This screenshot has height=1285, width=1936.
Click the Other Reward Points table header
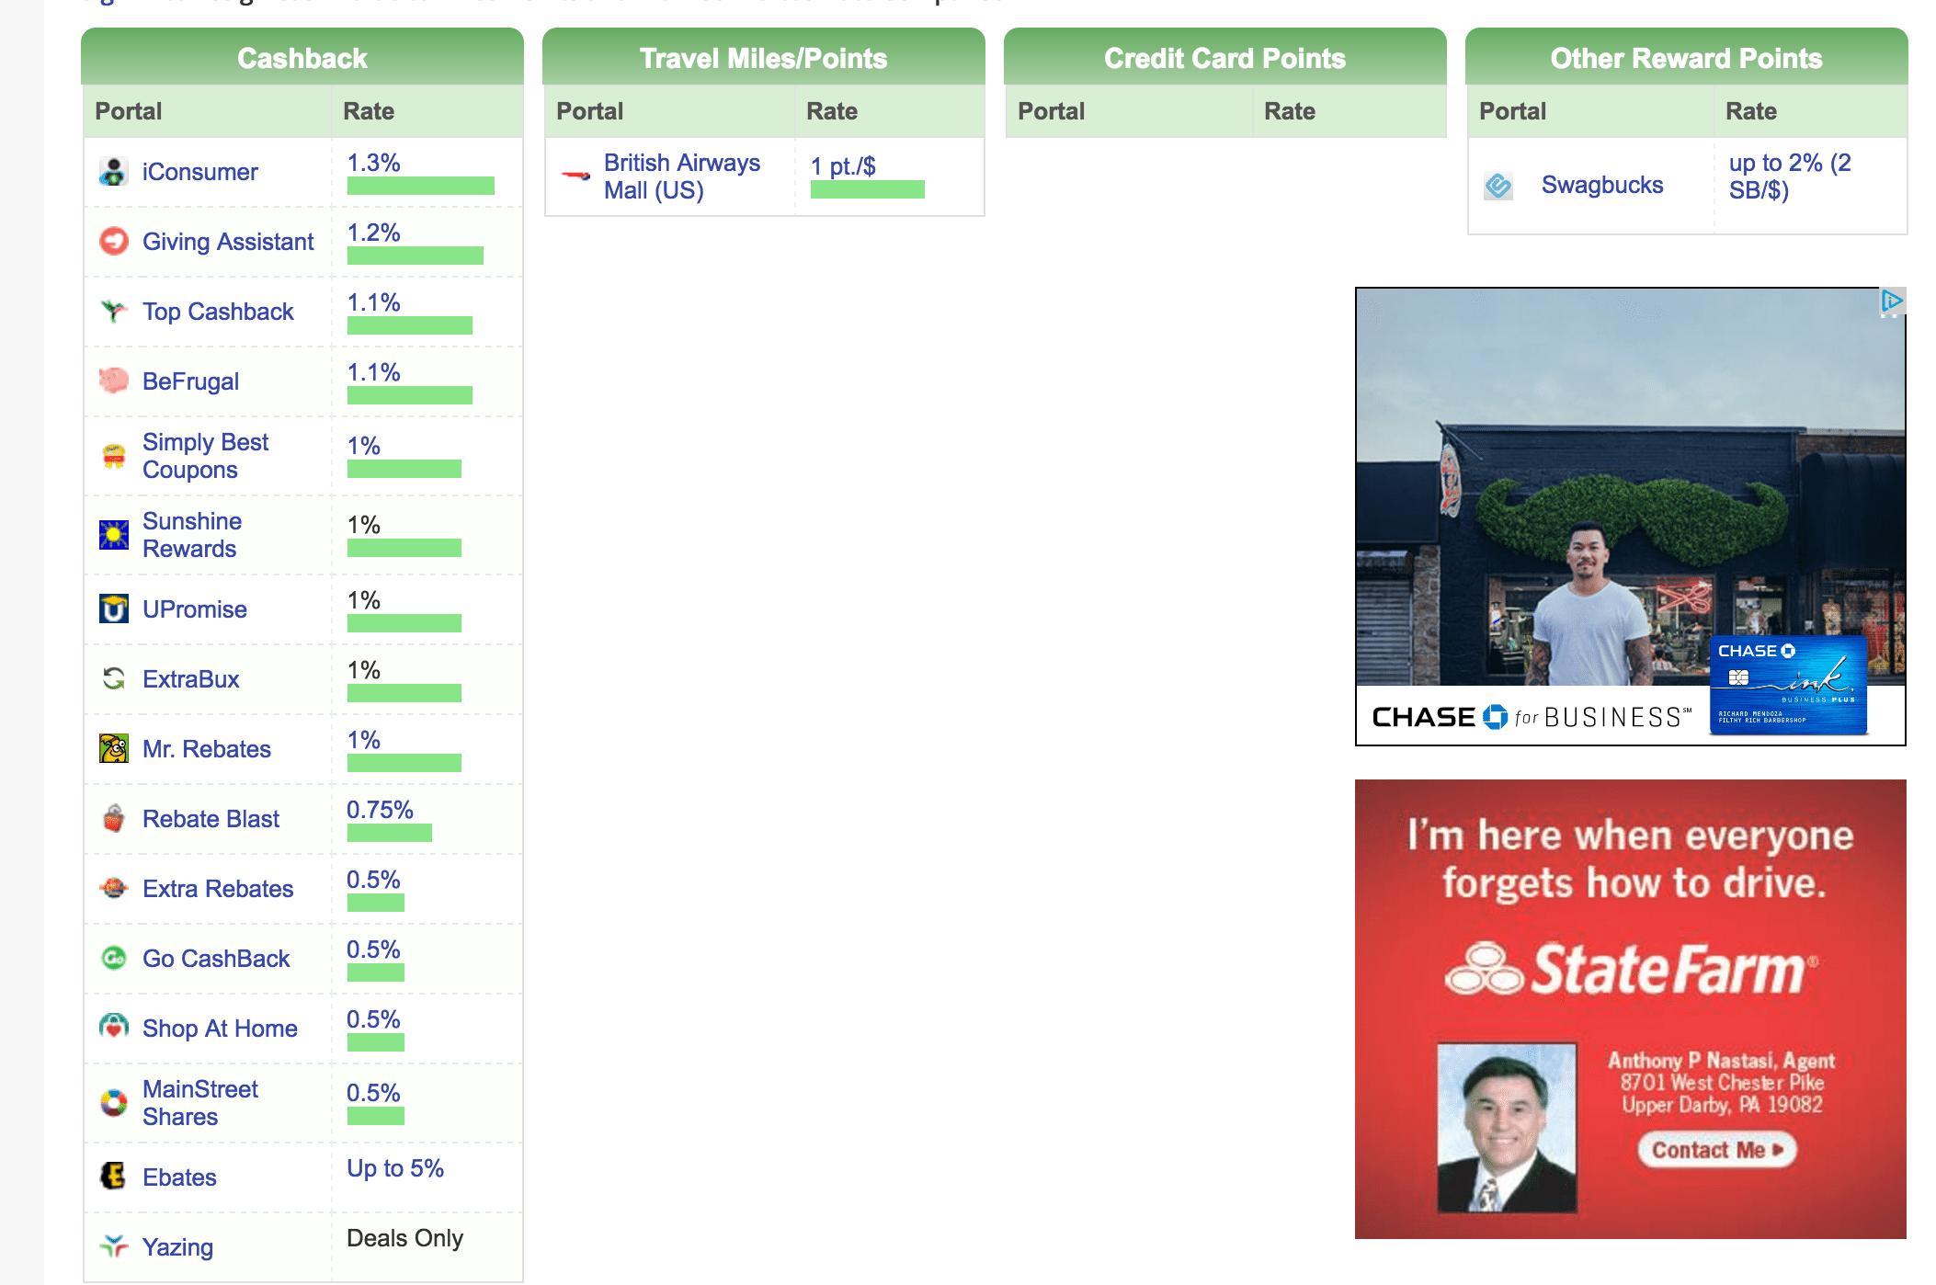[x=1687, y=58]
